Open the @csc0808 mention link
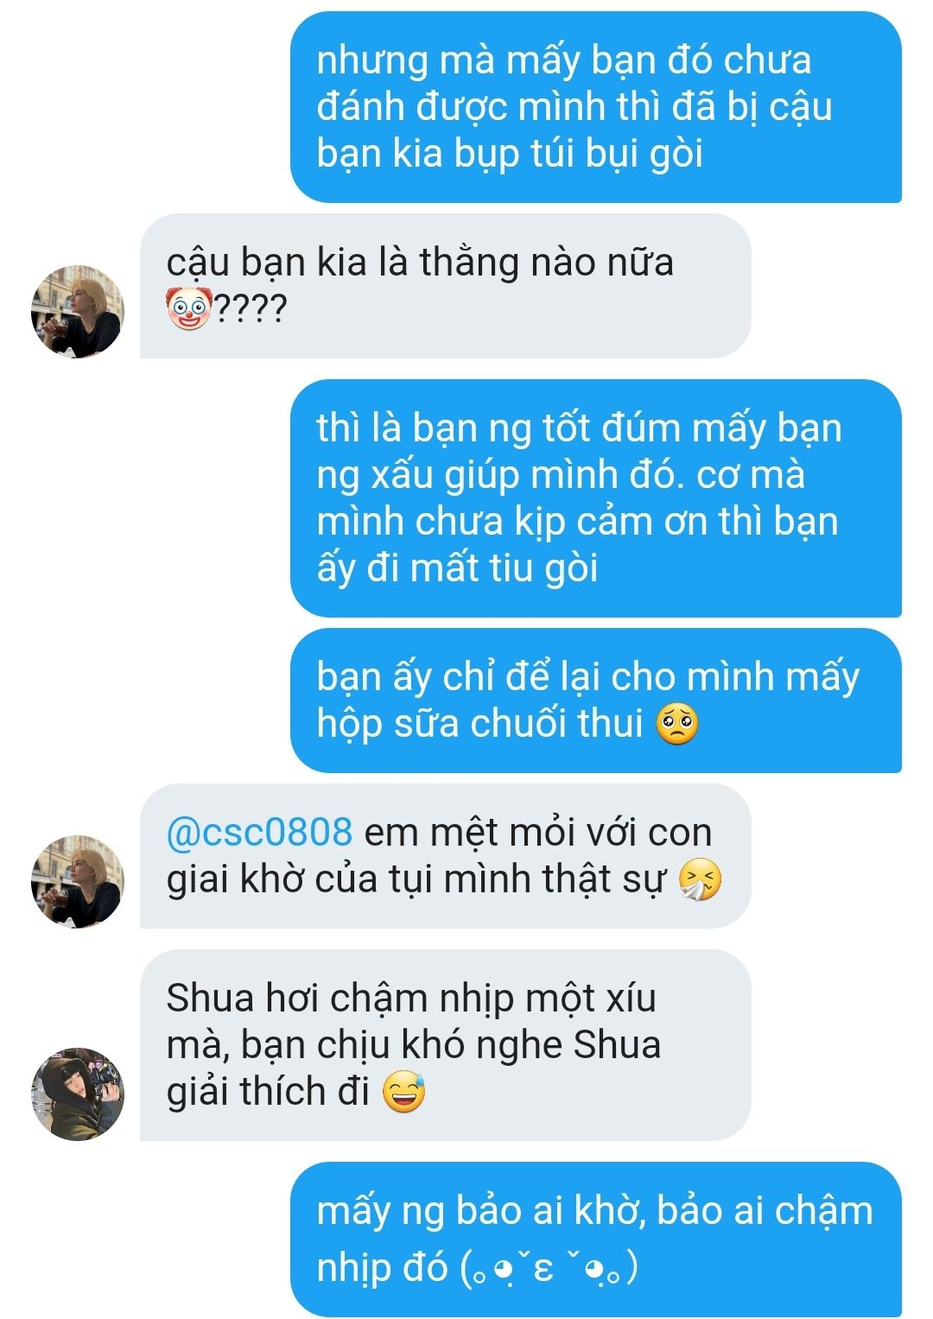This screenshot has width=933, height=1319. tap(259, 833)
